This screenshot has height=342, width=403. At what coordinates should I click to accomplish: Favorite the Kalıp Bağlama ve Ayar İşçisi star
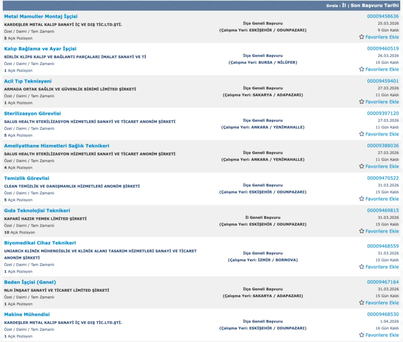click(x=361, y=69)
